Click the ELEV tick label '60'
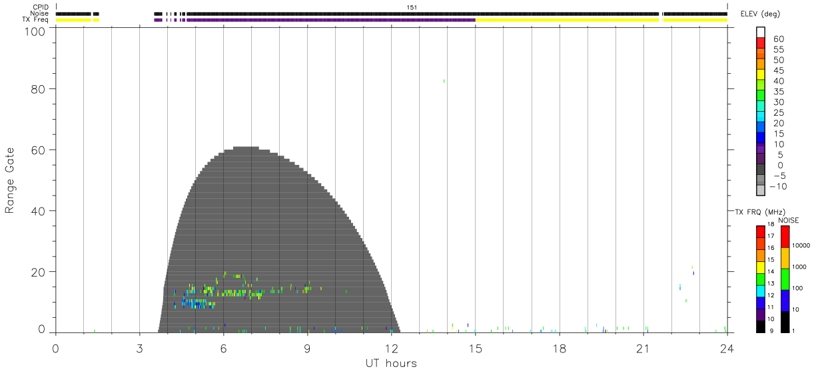The width and height of the screenshot is (818, 377). (x=779, y=39)
